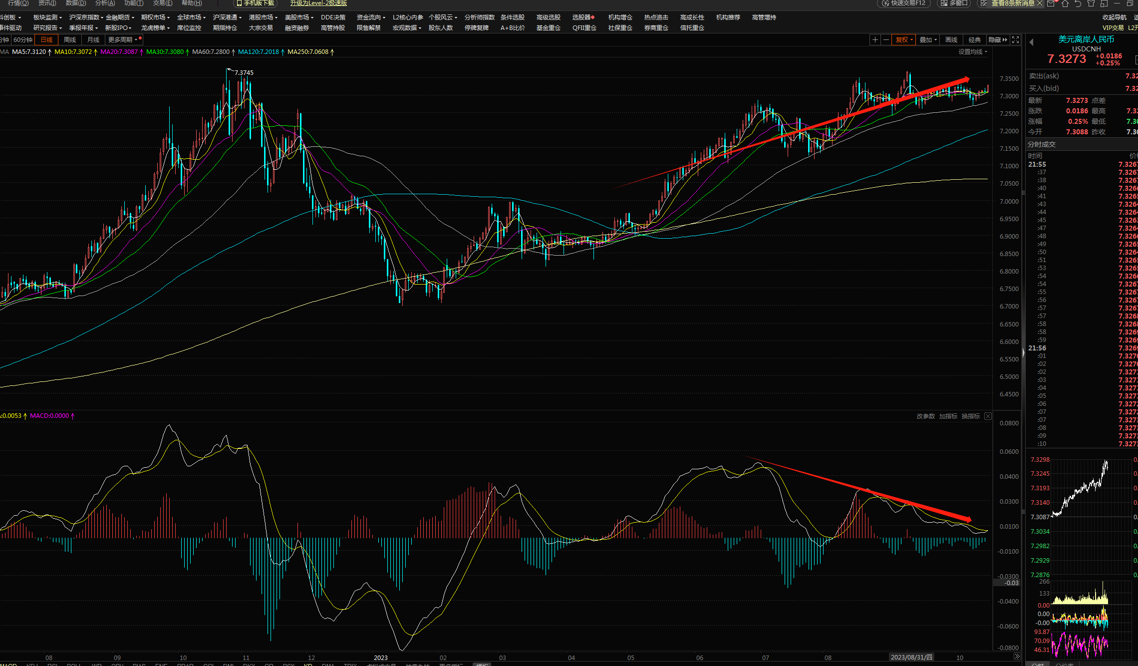Toggle 经典 classic view
Screen dimensions: 1138x666
tap(974, 40)
